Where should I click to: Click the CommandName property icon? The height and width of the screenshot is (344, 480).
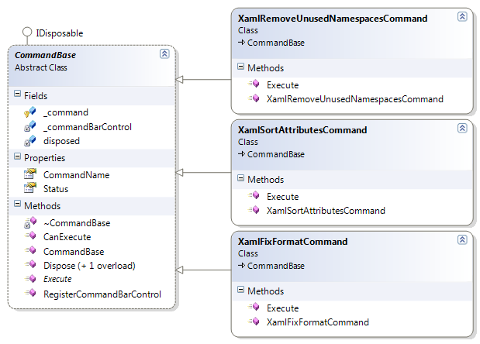30,174
